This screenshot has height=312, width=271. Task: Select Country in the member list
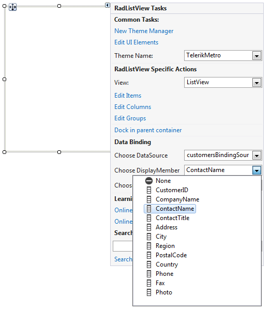tap(167, 264)
